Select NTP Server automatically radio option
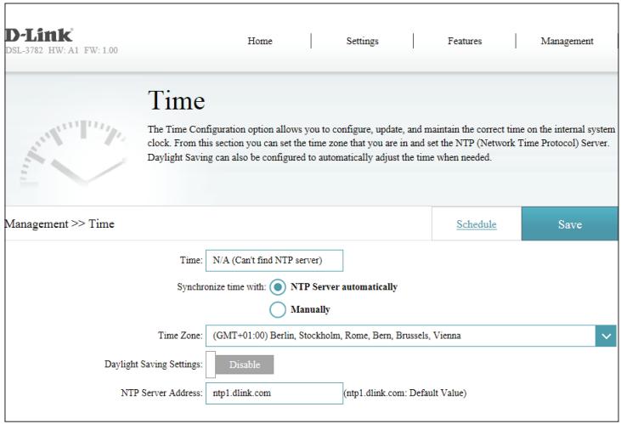The image size is (621, 424). tap(279, 285)
